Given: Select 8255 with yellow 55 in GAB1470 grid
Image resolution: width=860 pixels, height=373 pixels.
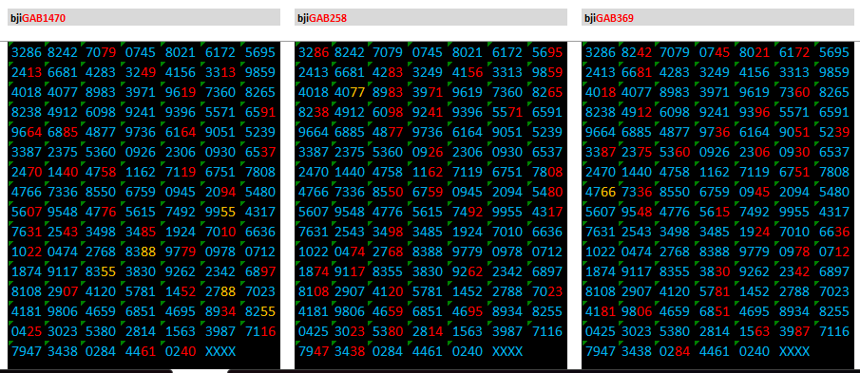Looking at the screenshot, I should point(260,311).
